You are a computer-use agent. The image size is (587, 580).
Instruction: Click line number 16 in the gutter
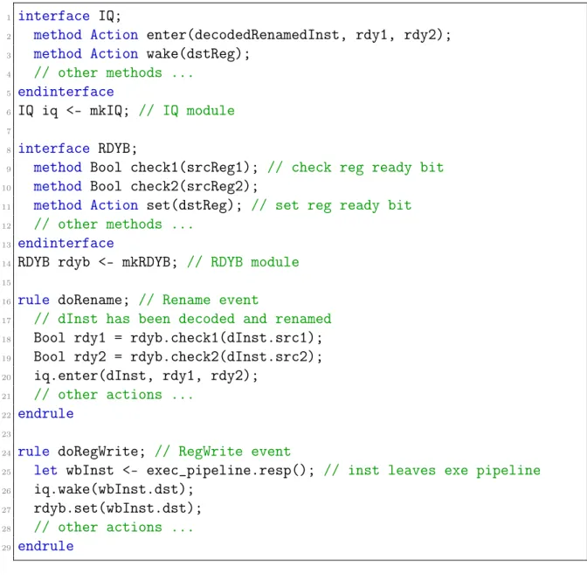point(6,301)
